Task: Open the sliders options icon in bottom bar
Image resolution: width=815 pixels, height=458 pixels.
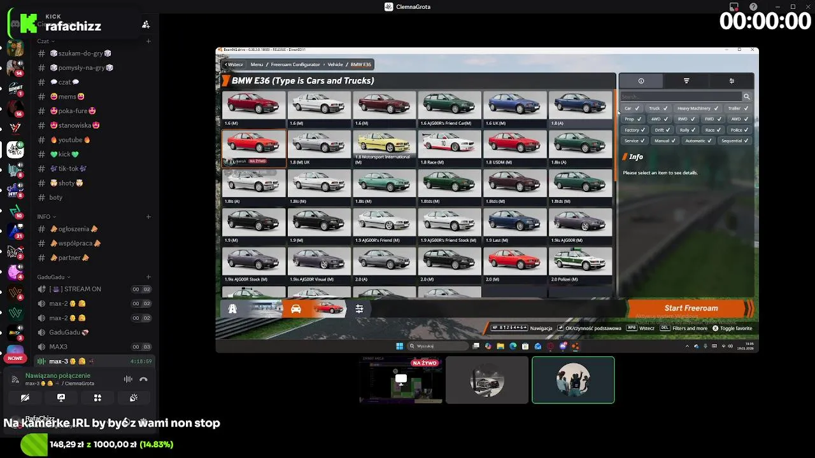Action: [x=359, y=309]
